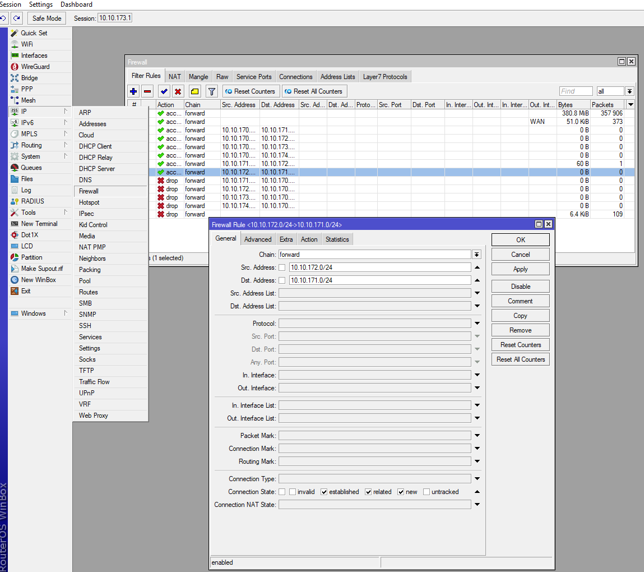Image resolution: width=644 pixels, height=572 pixels.
Task: Click Reset All Counters in Firewall toolbar
Action: (x=314, y=91)
